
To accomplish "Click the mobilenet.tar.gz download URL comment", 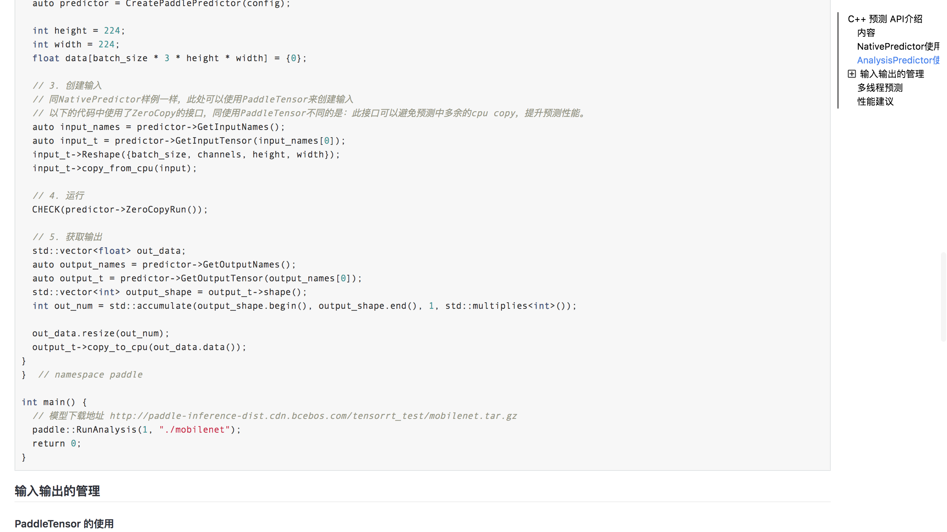I will coord(313,416).
